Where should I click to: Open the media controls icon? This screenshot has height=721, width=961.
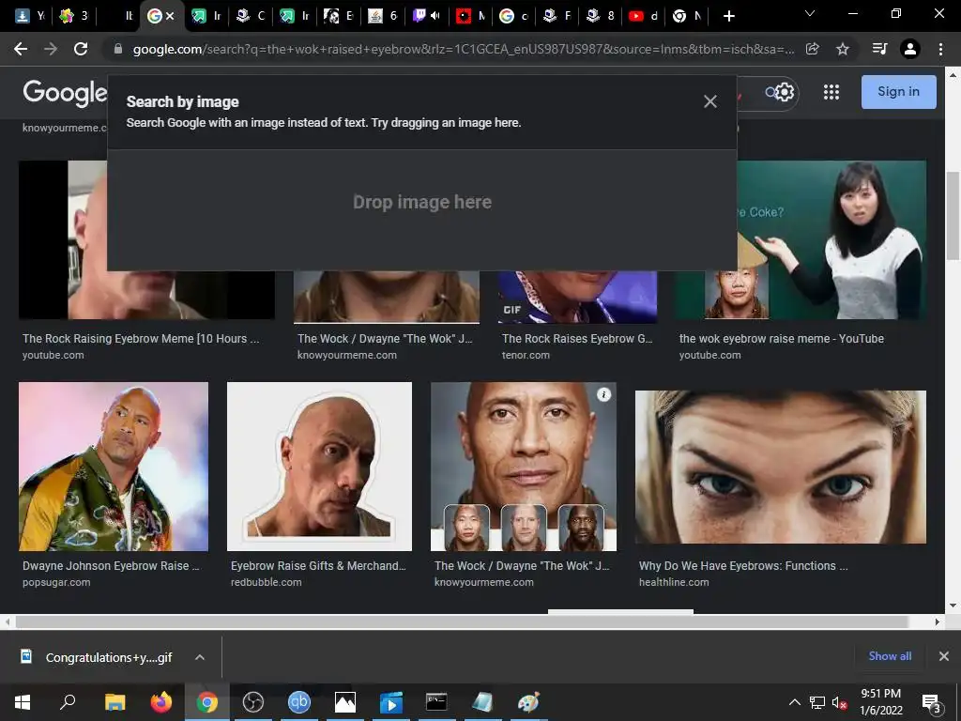879,49
